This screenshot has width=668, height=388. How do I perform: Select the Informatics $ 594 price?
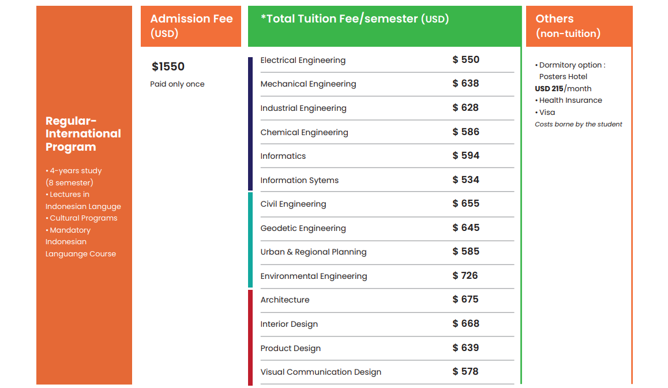pos(466,156)
